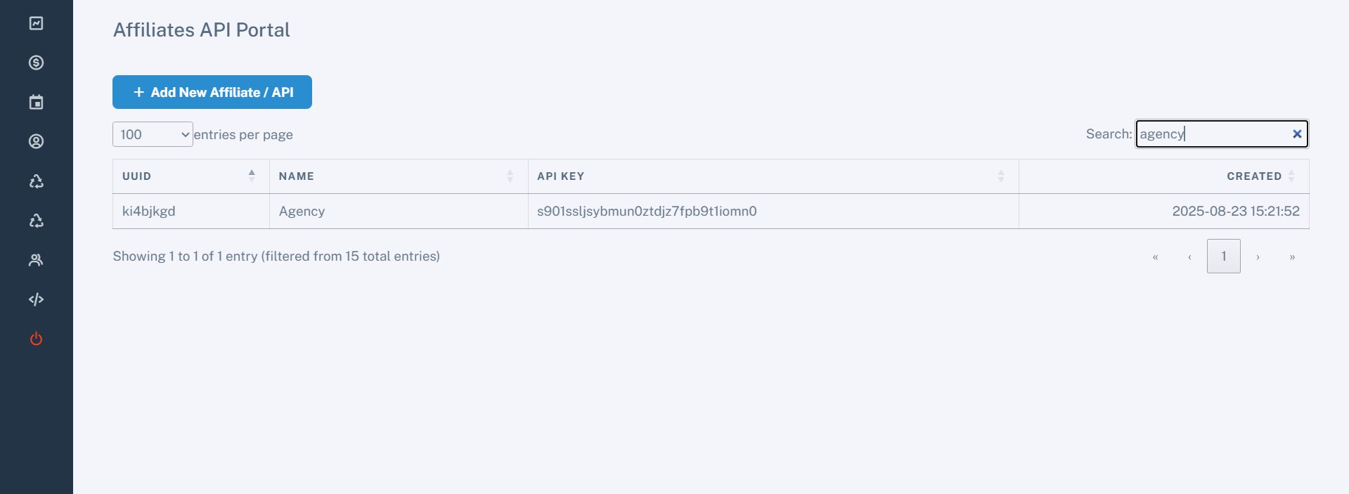Screen dimensions: 1349x494
Task: Open the calendar icon in sidebar
Action: point(37,103)
